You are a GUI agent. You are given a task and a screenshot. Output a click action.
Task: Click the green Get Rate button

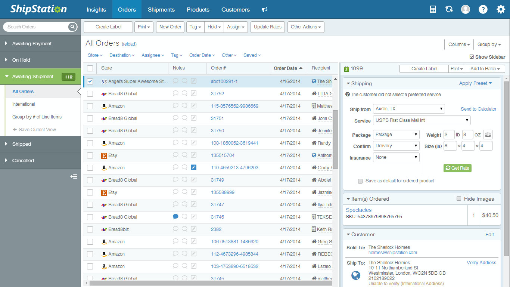point(457,168)
